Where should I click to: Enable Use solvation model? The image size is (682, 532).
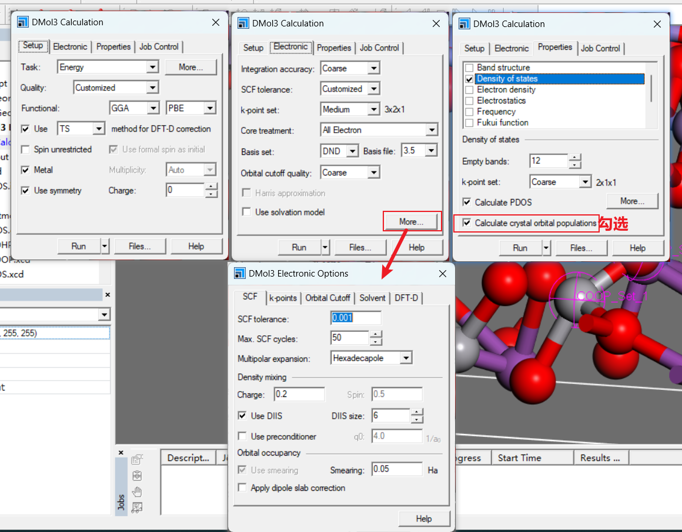point(246,212)
